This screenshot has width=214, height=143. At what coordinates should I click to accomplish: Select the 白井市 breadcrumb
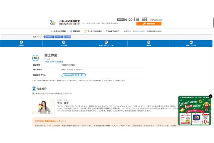(57, 37)
